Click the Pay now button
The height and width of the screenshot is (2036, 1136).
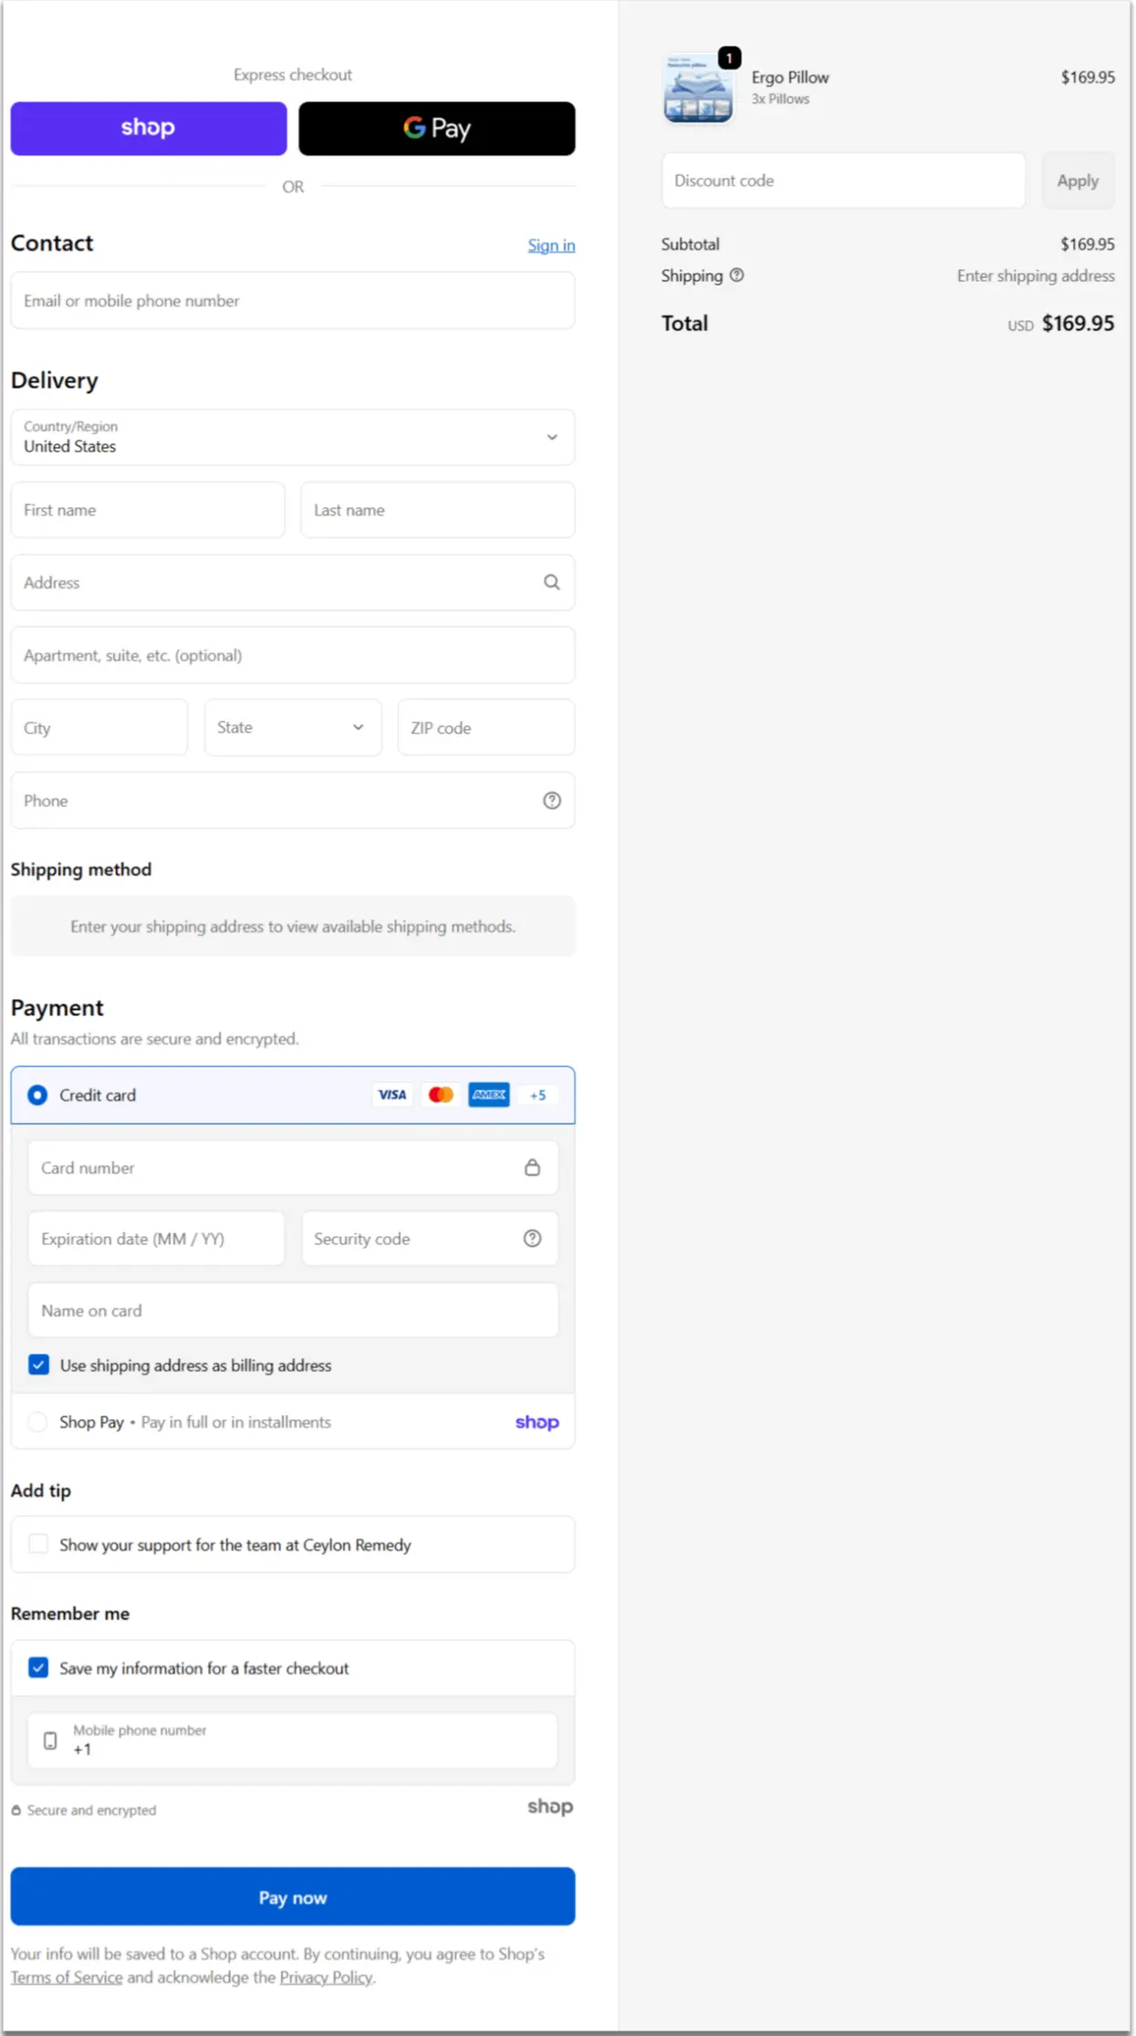293,1897
